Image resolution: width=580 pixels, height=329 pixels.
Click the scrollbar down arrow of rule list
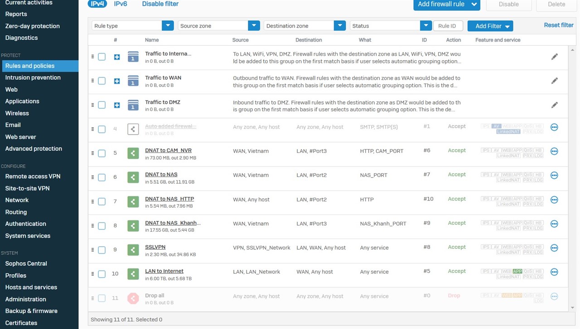coord(572,308)
